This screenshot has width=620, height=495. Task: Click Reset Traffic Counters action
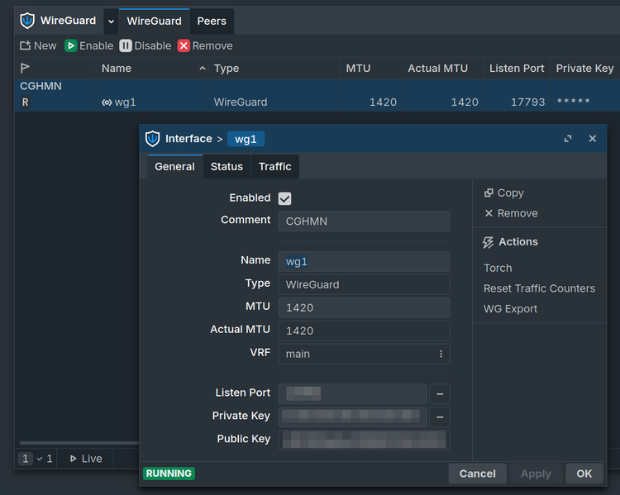(539, 288)
